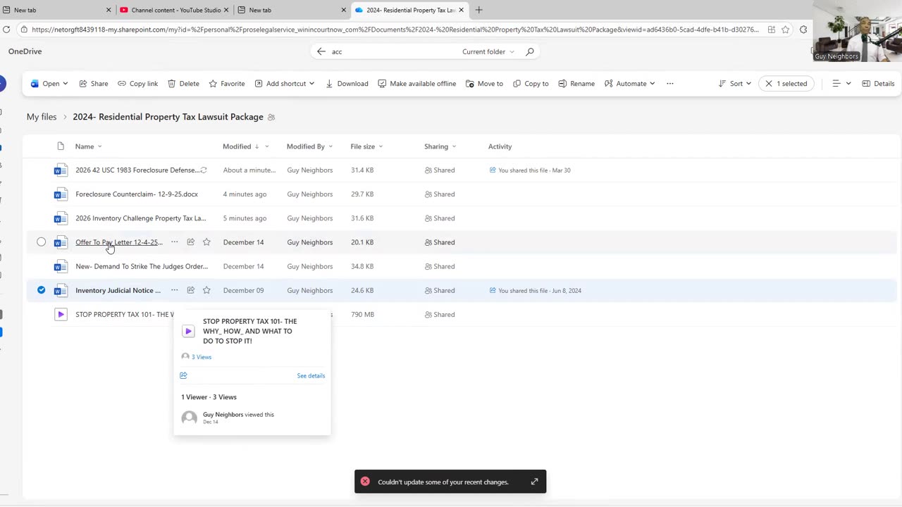The width and height of the screenshot is (902, 507).
Task: Click the Activity column header
Action: pyautogui.click(x=500, y=146)
